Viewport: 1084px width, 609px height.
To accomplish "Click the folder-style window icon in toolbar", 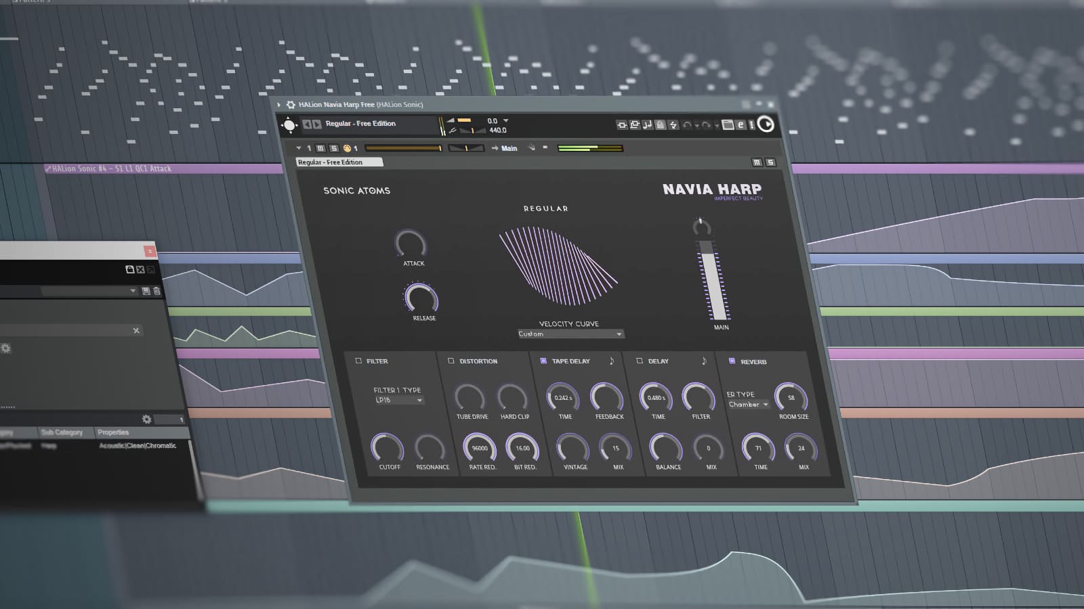I will point(728,125).
